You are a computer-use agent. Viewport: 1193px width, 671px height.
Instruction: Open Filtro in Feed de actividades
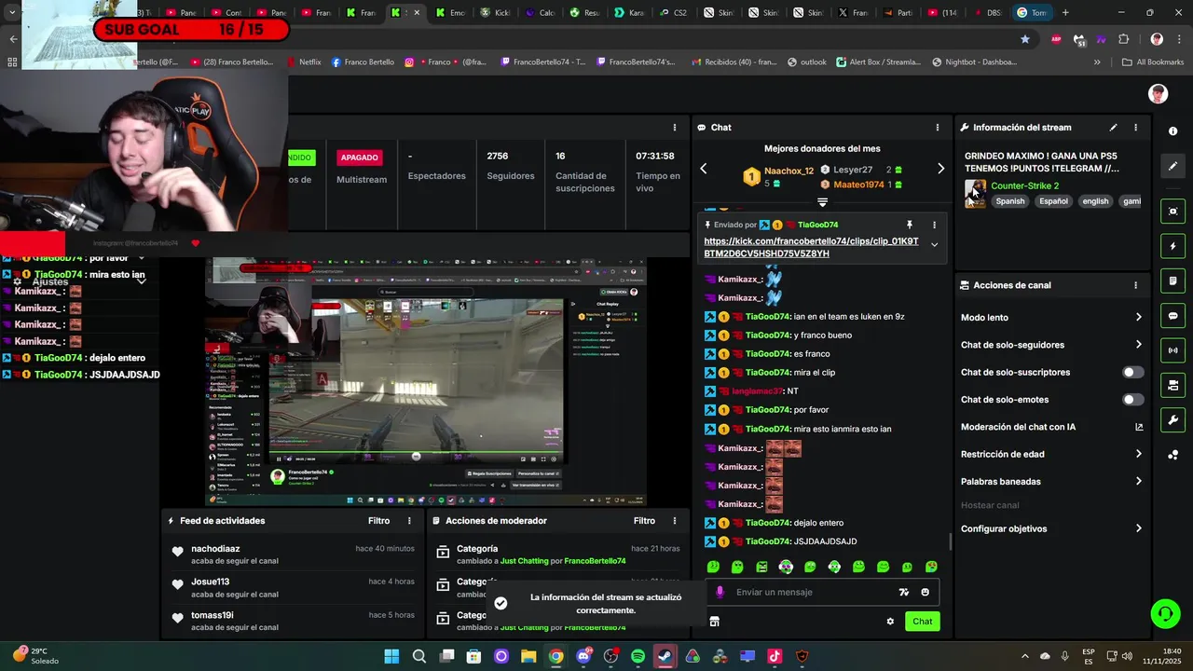pos(378,521)
